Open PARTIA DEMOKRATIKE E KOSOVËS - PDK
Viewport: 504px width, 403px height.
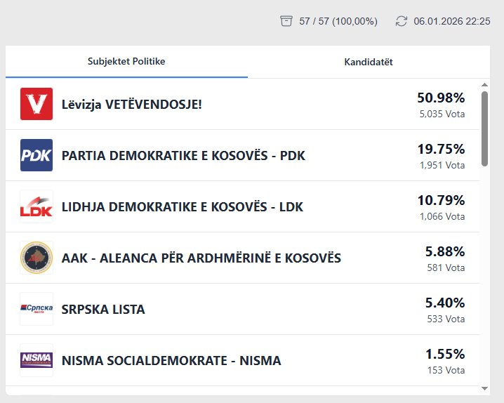click(x=183, y=155)
